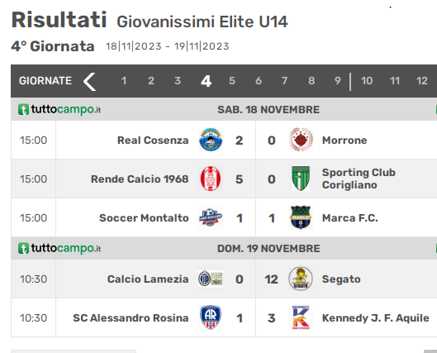437x353 pixels.
Task: Switch to giornata 3
Action: [178, 81]
